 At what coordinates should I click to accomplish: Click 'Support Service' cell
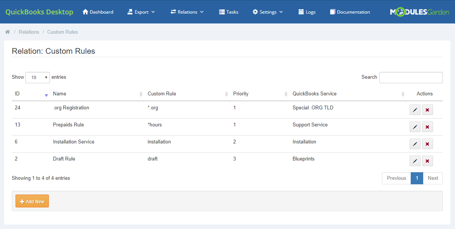pos(310,125)
